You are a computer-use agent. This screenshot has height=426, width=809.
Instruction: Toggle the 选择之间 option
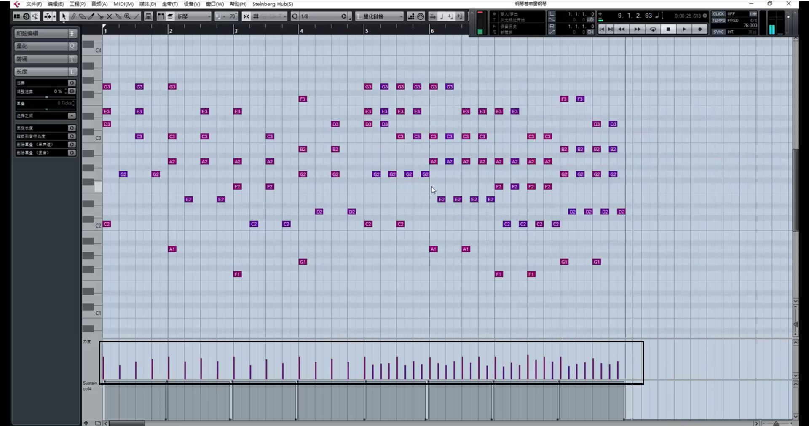click(x=72, y=115)
